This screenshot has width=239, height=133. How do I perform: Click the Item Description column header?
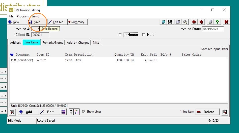coord(79,55)
